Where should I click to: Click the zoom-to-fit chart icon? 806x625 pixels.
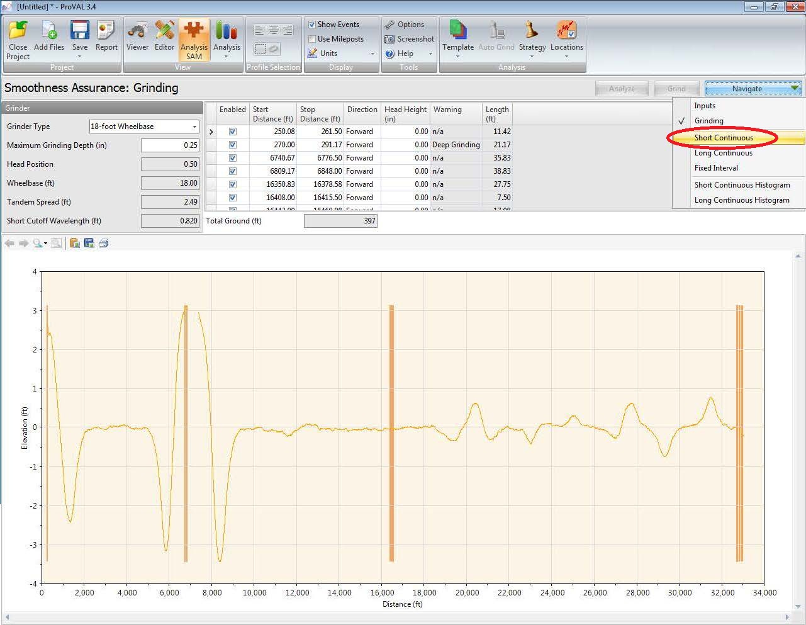(x=57, y=243)
